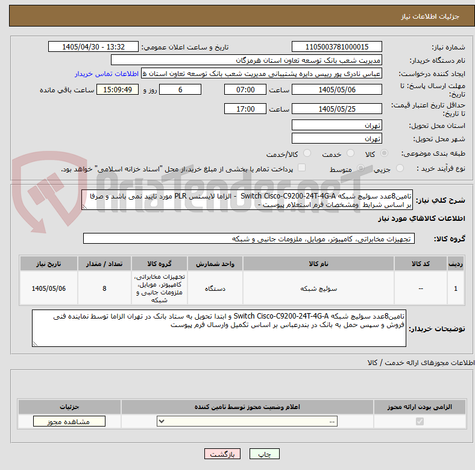Click the price validity date 1405/05/25 field
The width and height of the screenshot is (475, 470).
click(336, 109)
